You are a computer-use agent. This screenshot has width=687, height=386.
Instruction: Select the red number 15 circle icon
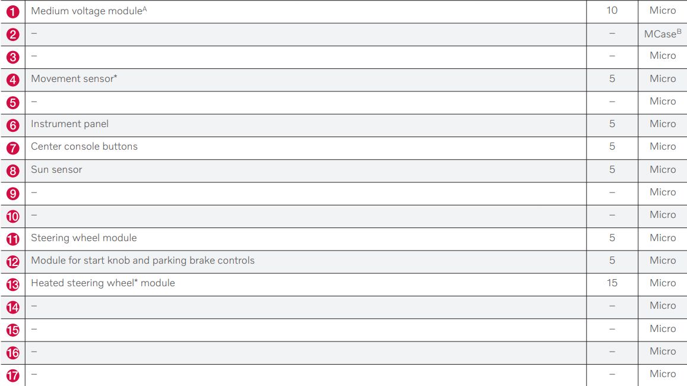pos(12,330)
